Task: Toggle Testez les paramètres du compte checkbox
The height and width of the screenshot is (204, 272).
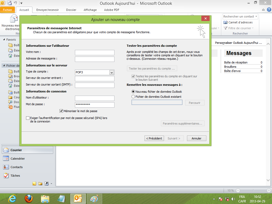Action: pos(133,76)
